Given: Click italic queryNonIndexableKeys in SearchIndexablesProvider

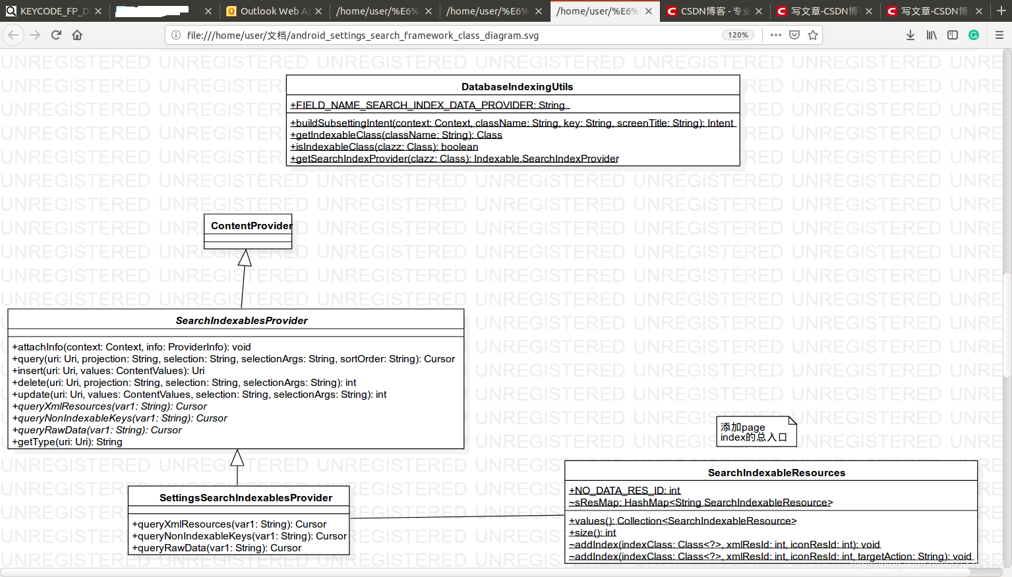Looking at the screenshot, I should 119,418.
